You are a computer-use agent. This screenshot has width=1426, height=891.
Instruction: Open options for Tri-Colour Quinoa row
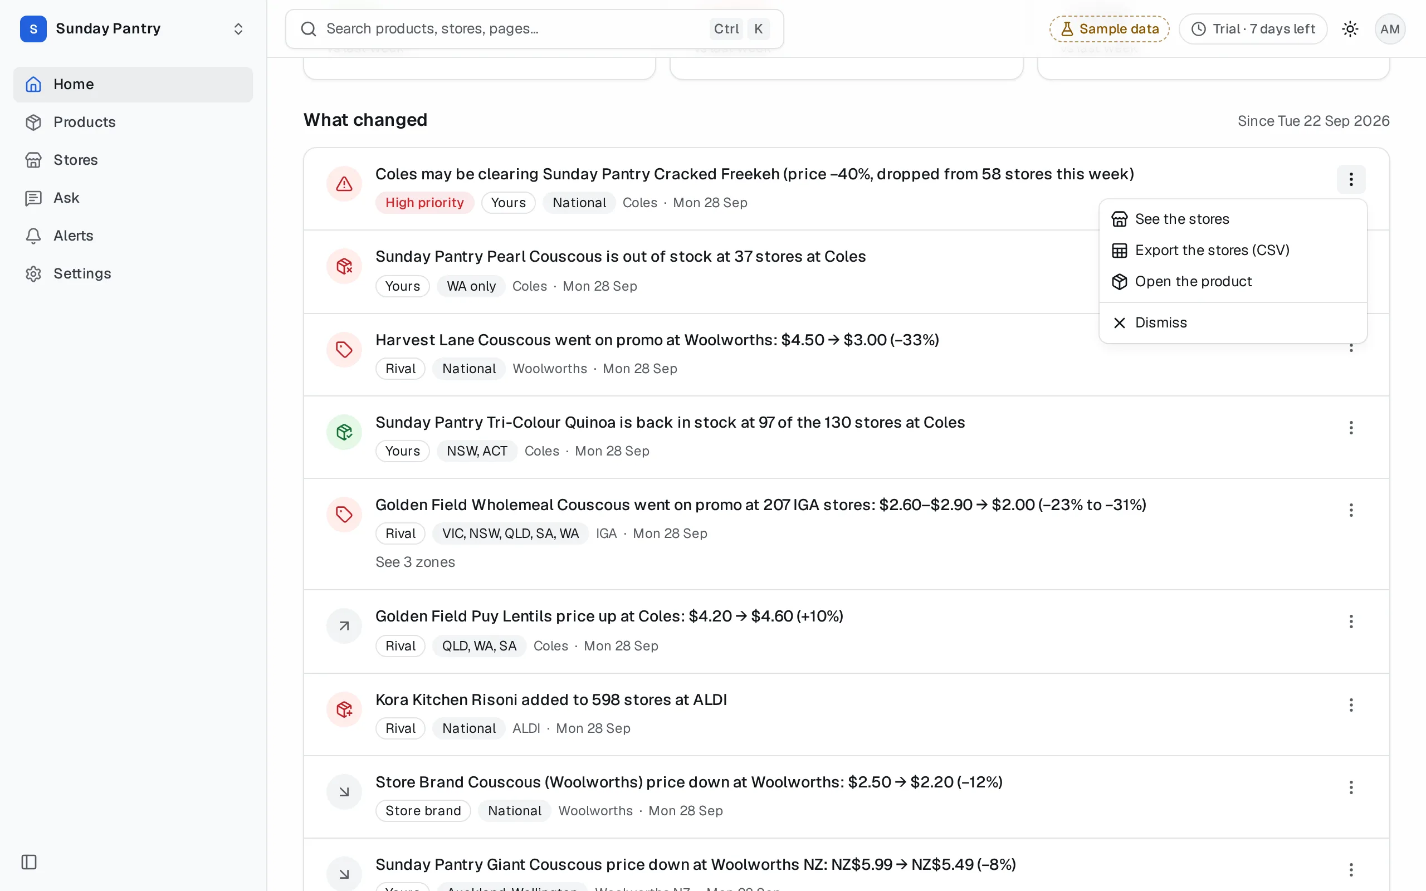click(x=1351, y=428)
